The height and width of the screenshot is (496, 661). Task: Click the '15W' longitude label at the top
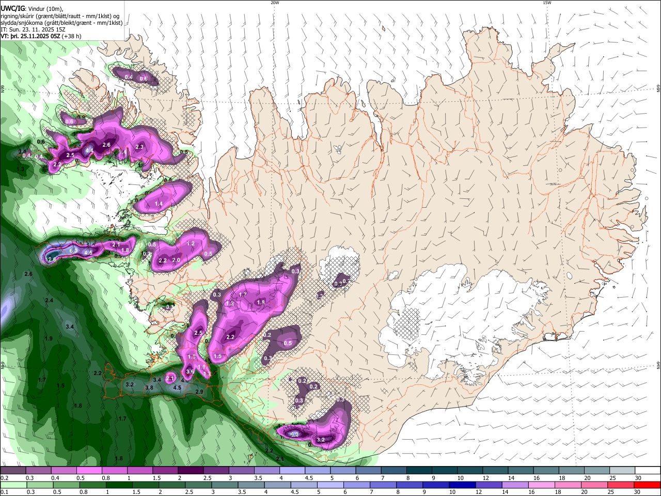pyautogui.click(x=546, y=3)
